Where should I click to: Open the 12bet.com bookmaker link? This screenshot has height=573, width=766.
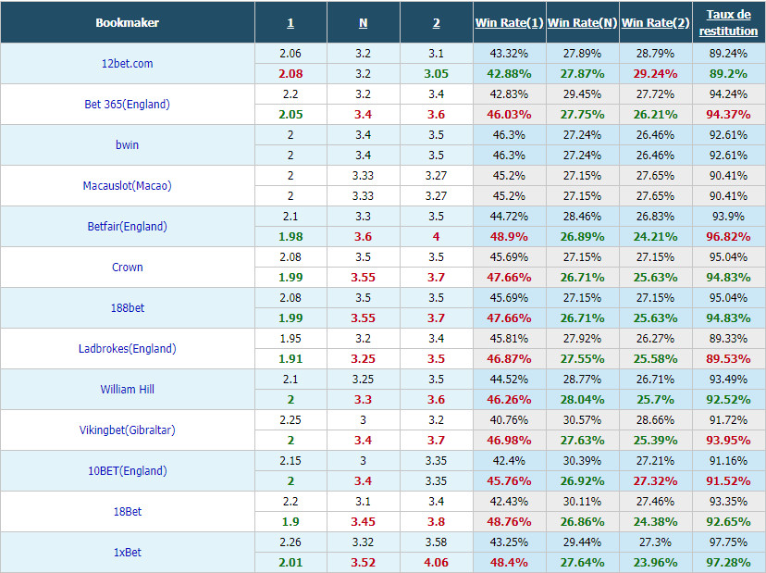click(127, 64)
